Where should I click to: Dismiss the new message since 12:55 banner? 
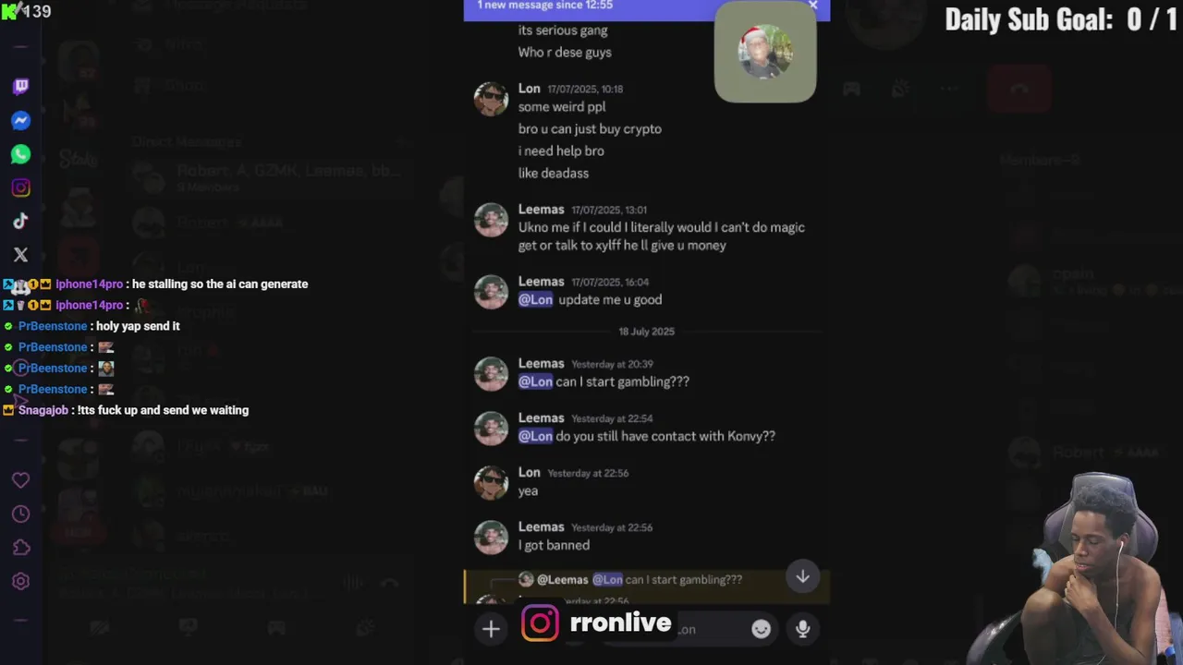click(x=812, y=6)
